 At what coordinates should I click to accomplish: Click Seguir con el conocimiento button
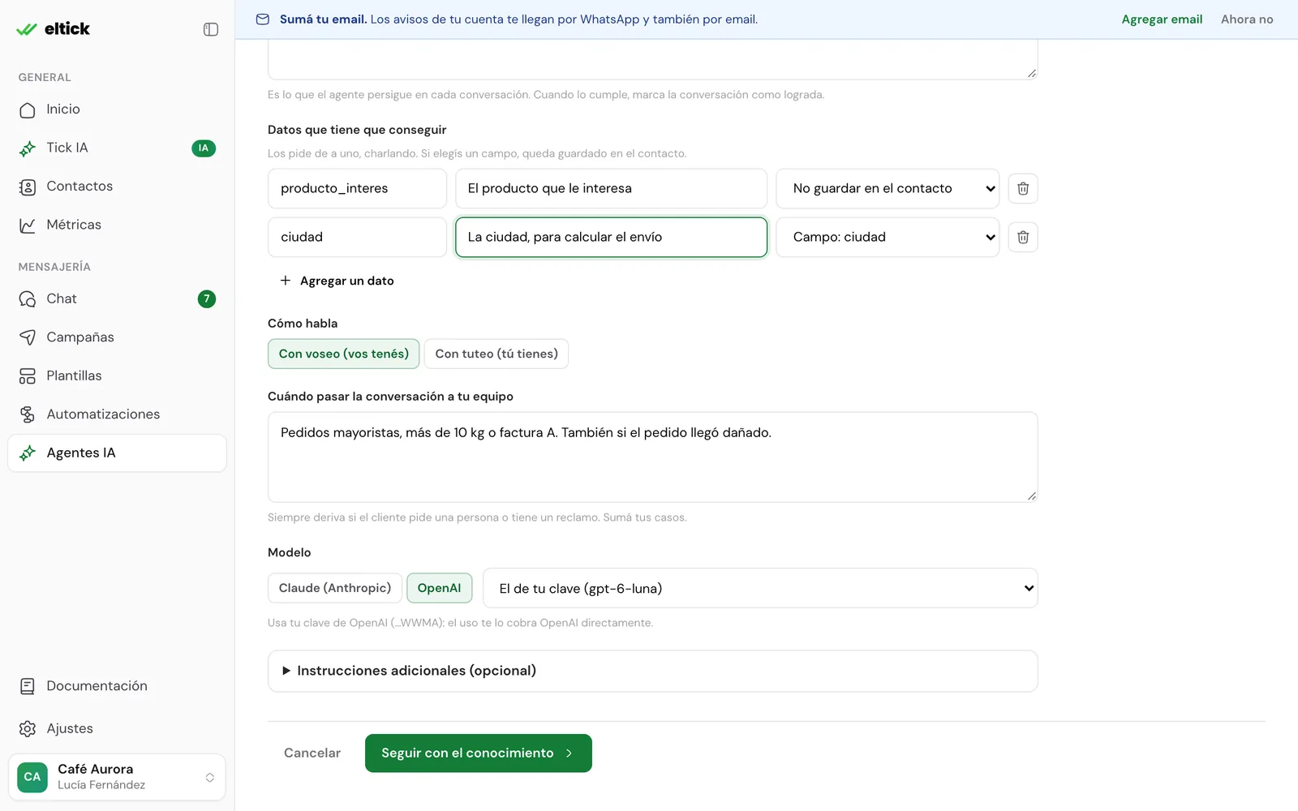(479, 753)
